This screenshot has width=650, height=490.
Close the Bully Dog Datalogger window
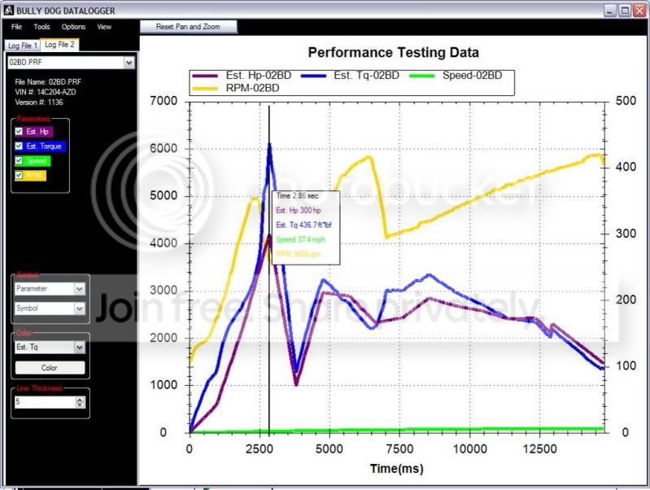point(639,11)
